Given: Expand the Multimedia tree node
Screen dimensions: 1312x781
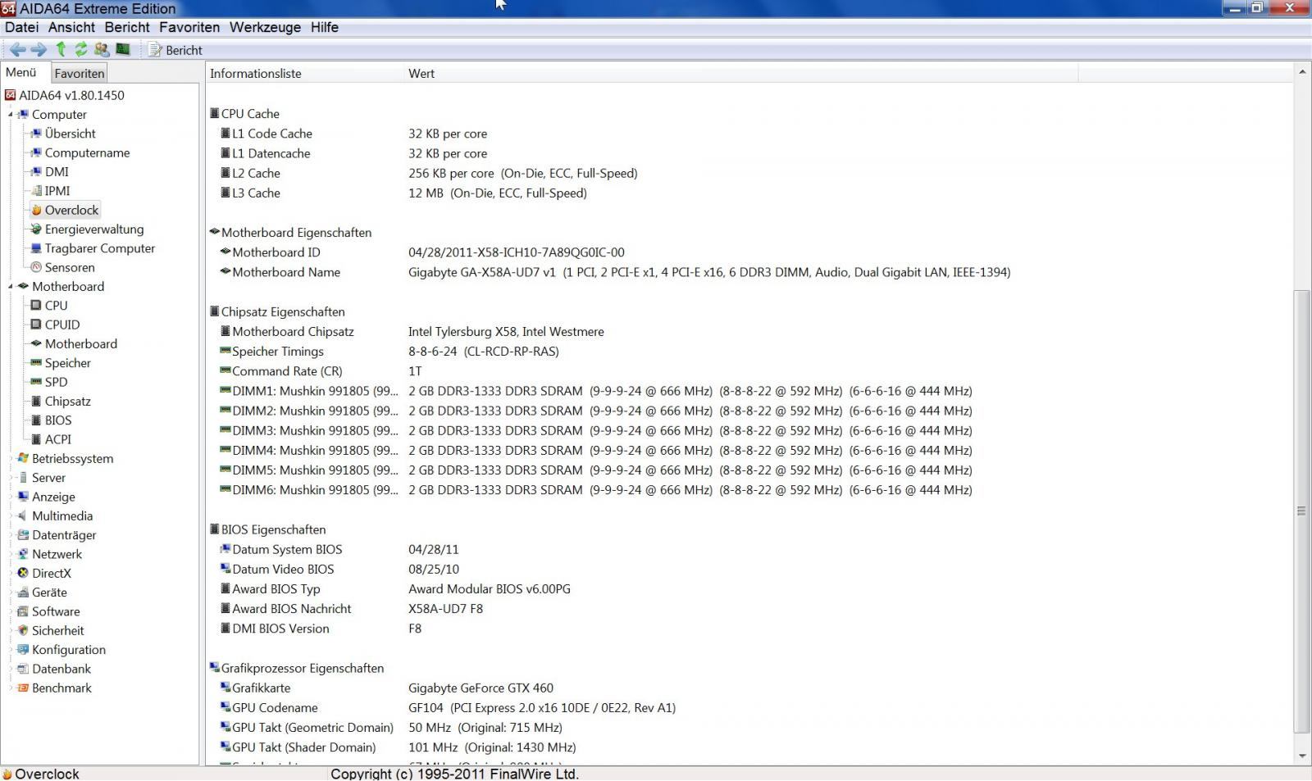Looking at the screenshot, I should pos(11,516).
